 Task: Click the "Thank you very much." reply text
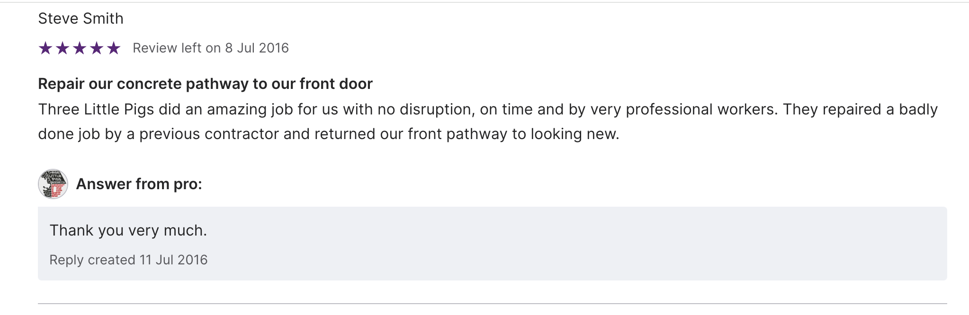coord(128,230)
